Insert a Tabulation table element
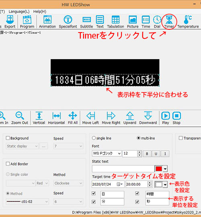Viewport: 201px width, 217px height. click(115, 22)
